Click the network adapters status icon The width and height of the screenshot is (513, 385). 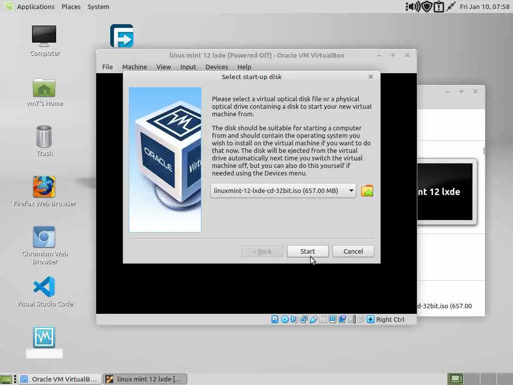(x=304, y=319)
